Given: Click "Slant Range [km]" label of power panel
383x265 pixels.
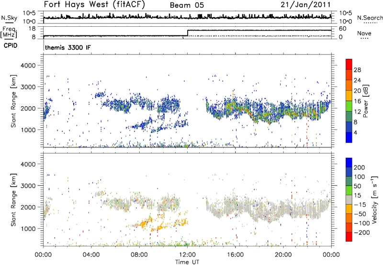Looking at the screenshot, I should point(13,101).
